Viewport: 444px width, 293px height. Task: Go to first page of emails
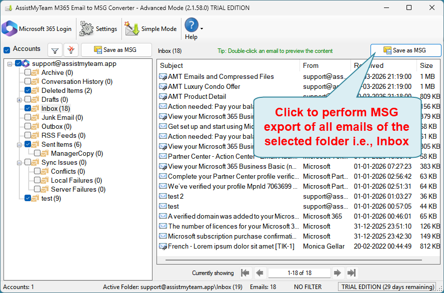pos(245,273)
